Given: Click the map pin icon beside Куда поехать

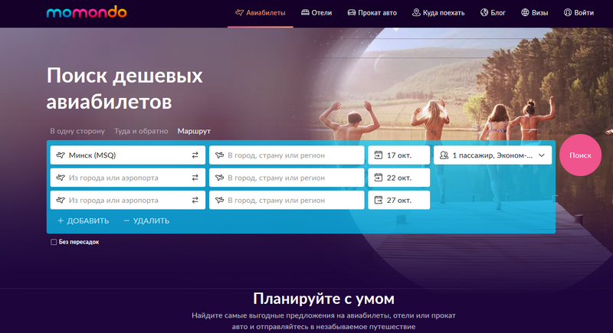Looking at the screenshot, I should 416,12.
